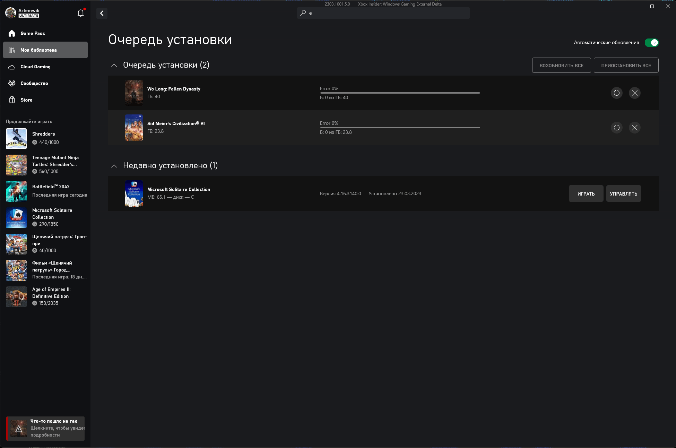The height and width of the screenshot is (448, 676).
Task: Click retry icon for Wo Long: Fallen Dynasty
Action: tap(617, 93)
